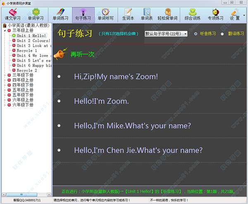Click sentence Hello,I'm Mike.What's your name?

(x=132, y=126)
